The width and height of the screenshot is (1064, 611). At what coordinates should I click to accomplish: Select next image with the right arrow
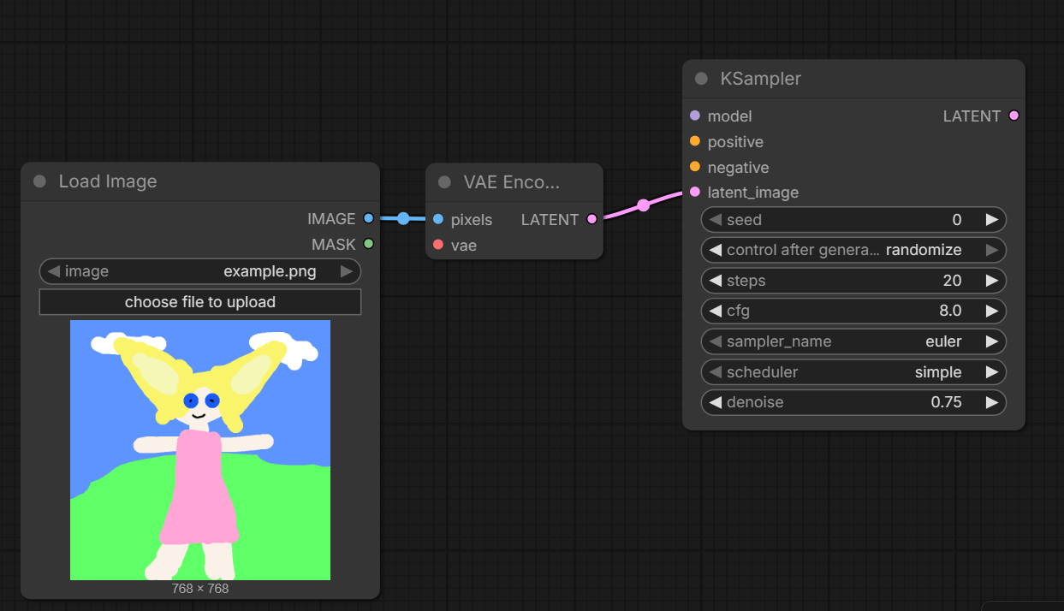pos(347,271)
